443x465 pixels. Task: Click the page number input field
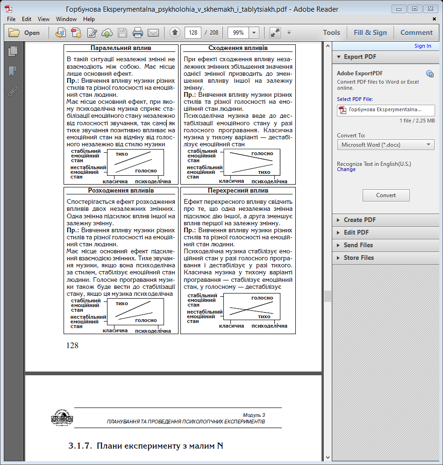click(x=193, y=33)
